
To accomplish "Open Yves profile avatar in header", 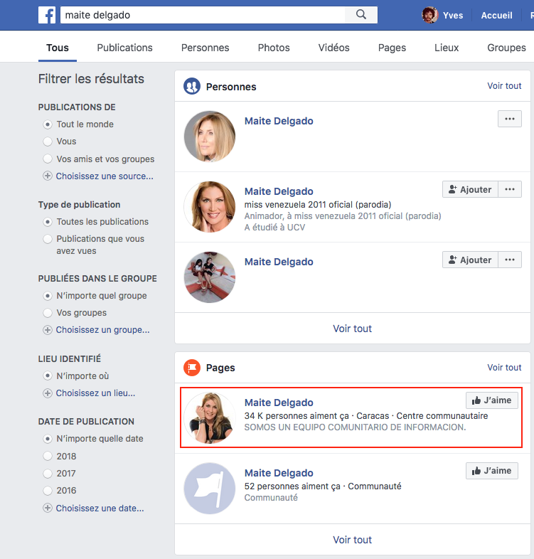I will 430,15.
